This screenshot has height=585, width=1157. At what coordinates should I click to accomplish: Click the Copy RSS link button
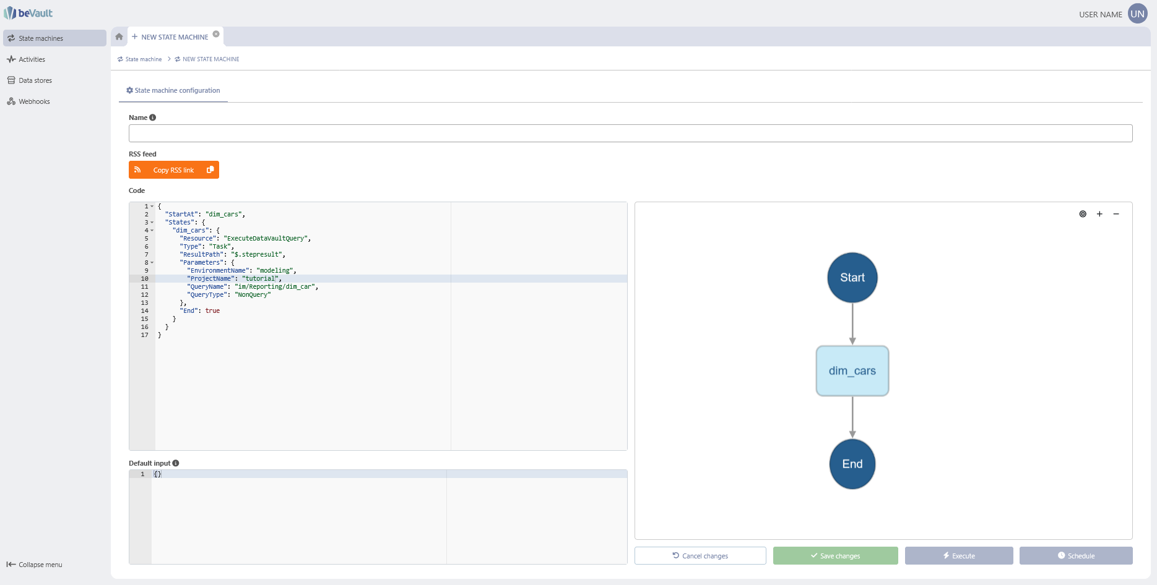point(174,170)
